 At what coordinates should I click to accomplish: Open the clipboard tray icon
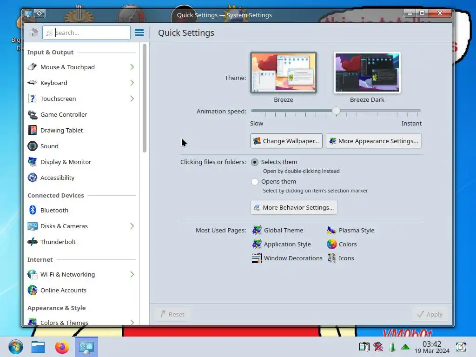pos(364,347)
